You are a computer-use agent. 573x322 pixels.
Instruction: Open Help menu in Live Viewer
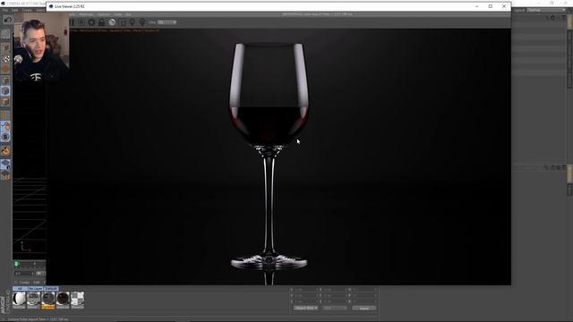117,14
